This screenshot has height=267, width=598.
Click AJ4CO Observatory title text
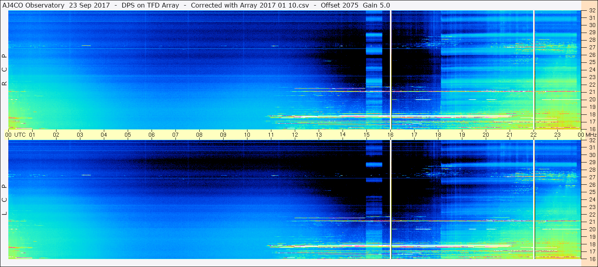click(33, 5)
